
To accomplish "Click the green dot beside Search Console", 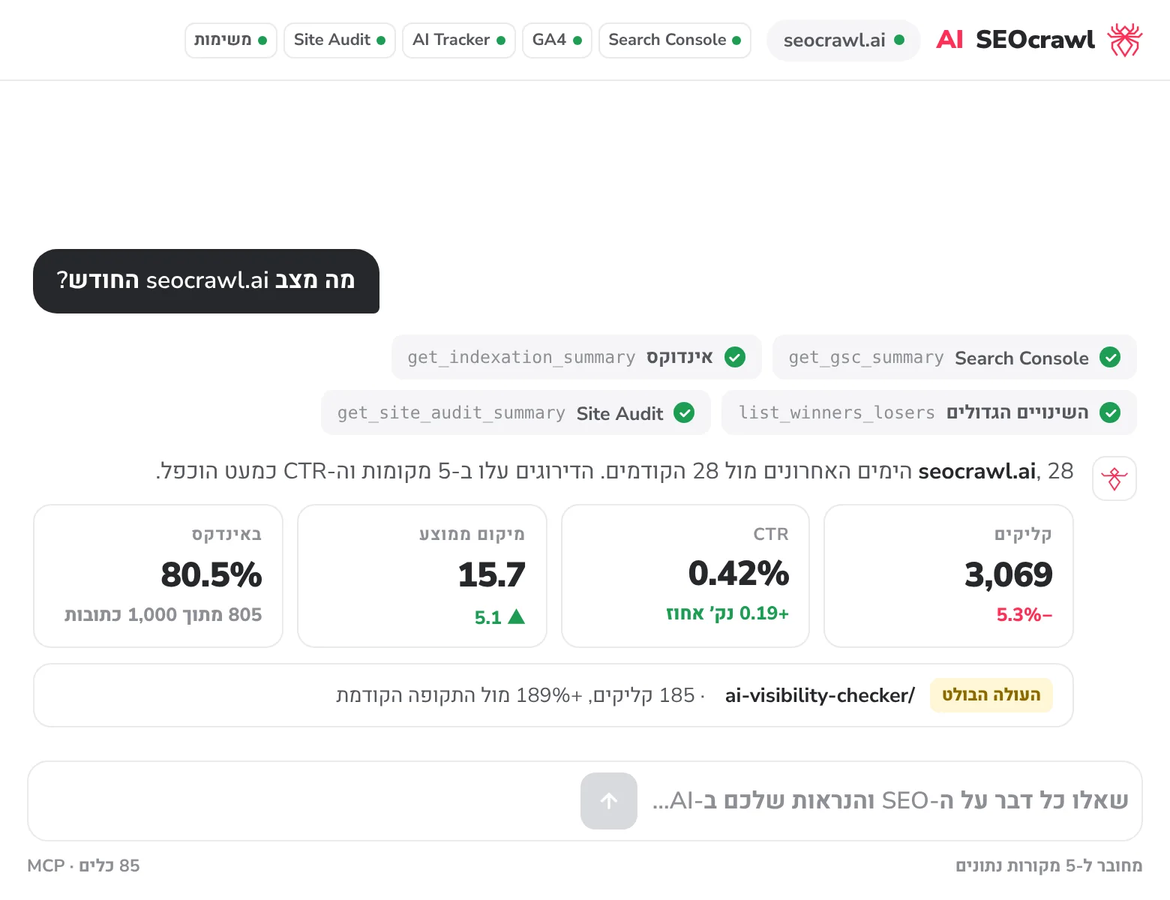I will coord(736,40).
